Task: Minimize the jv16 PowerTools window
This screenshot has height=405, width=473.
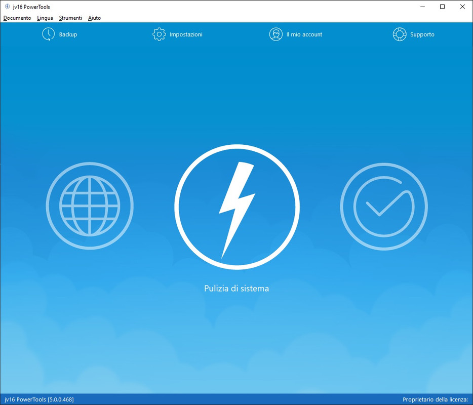Action: (423, 7)
